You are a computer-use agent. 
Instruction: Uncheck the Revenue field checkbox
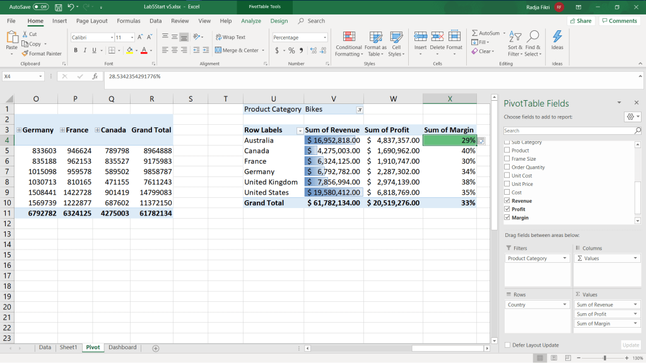tap(507, 201)
